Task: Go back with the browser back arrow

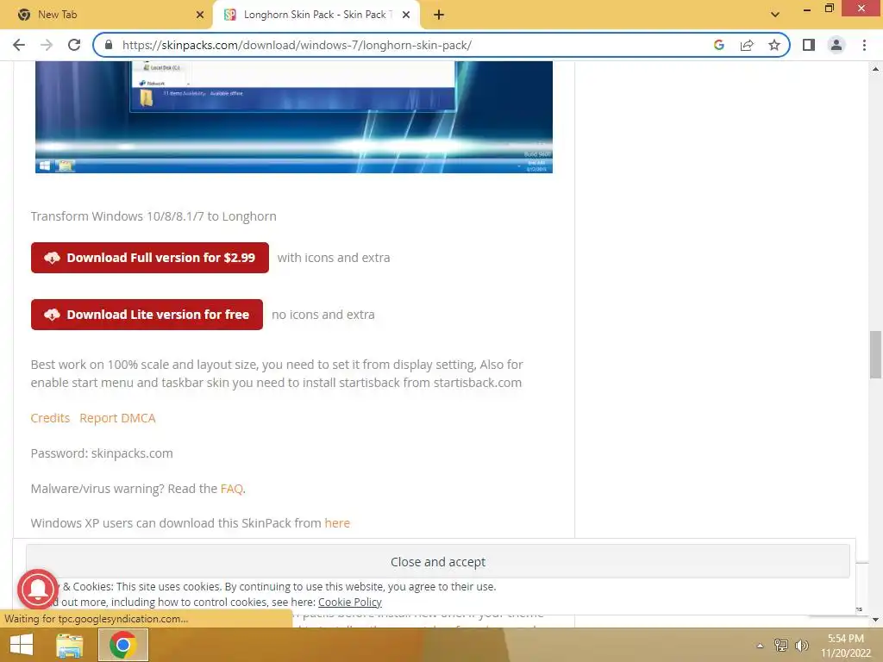Action: click(x=19, y=45)
